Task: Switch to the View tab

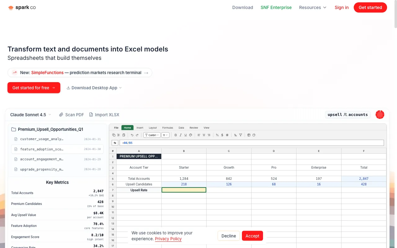Action: click(x=206, y=128)
